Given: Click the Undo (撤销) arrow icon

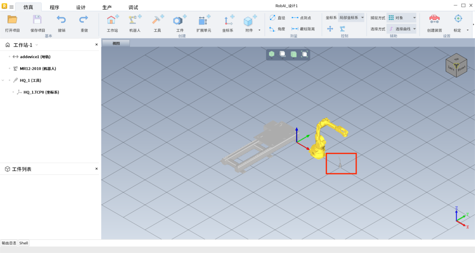Looking at the screenshot, I should pyautogui.click(x=61, y=20).
